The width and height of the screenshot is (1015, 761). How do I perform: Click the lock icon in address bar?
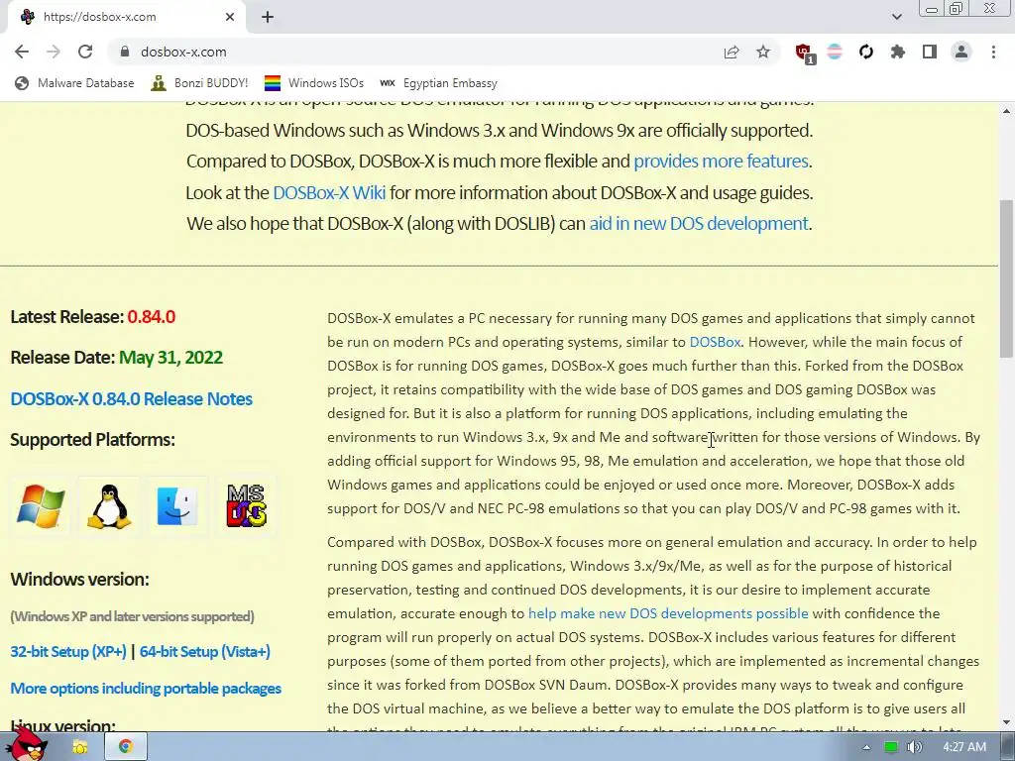click(125, 52)
